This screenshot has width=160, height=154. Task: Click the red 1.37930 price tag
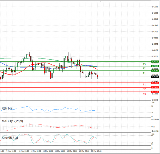[155, 83]
